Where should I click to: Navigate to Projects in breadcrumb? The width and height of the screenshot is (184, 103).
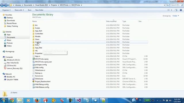[54, 5]
